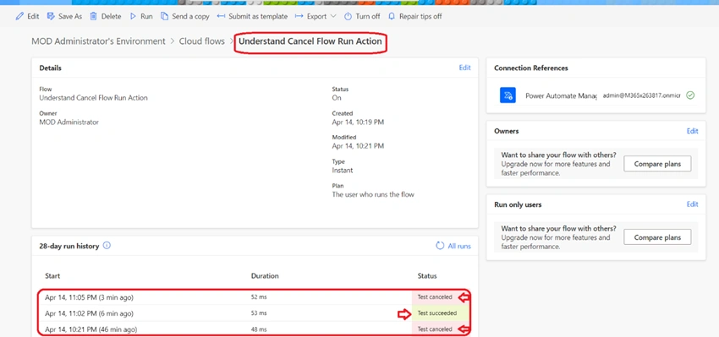Click the Delete trash icon

tap(94, 16)
